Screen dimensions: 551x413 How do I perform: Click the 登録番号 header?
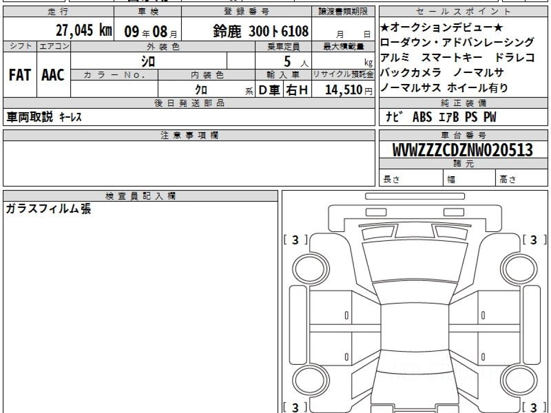point(247,12)
